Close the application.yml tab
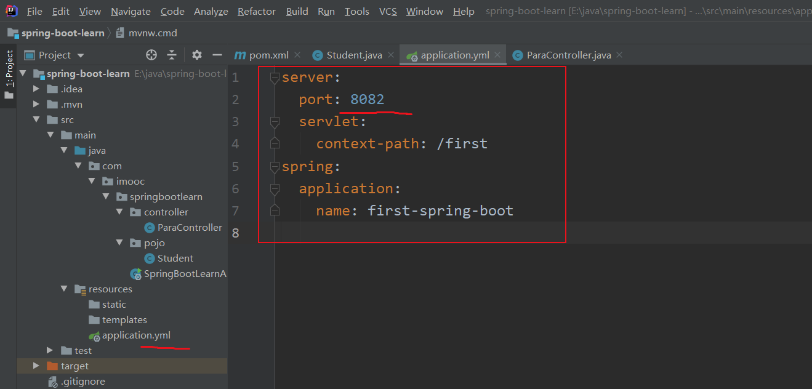This screenshot has width=812, height=389. click(x=498, y=55)
